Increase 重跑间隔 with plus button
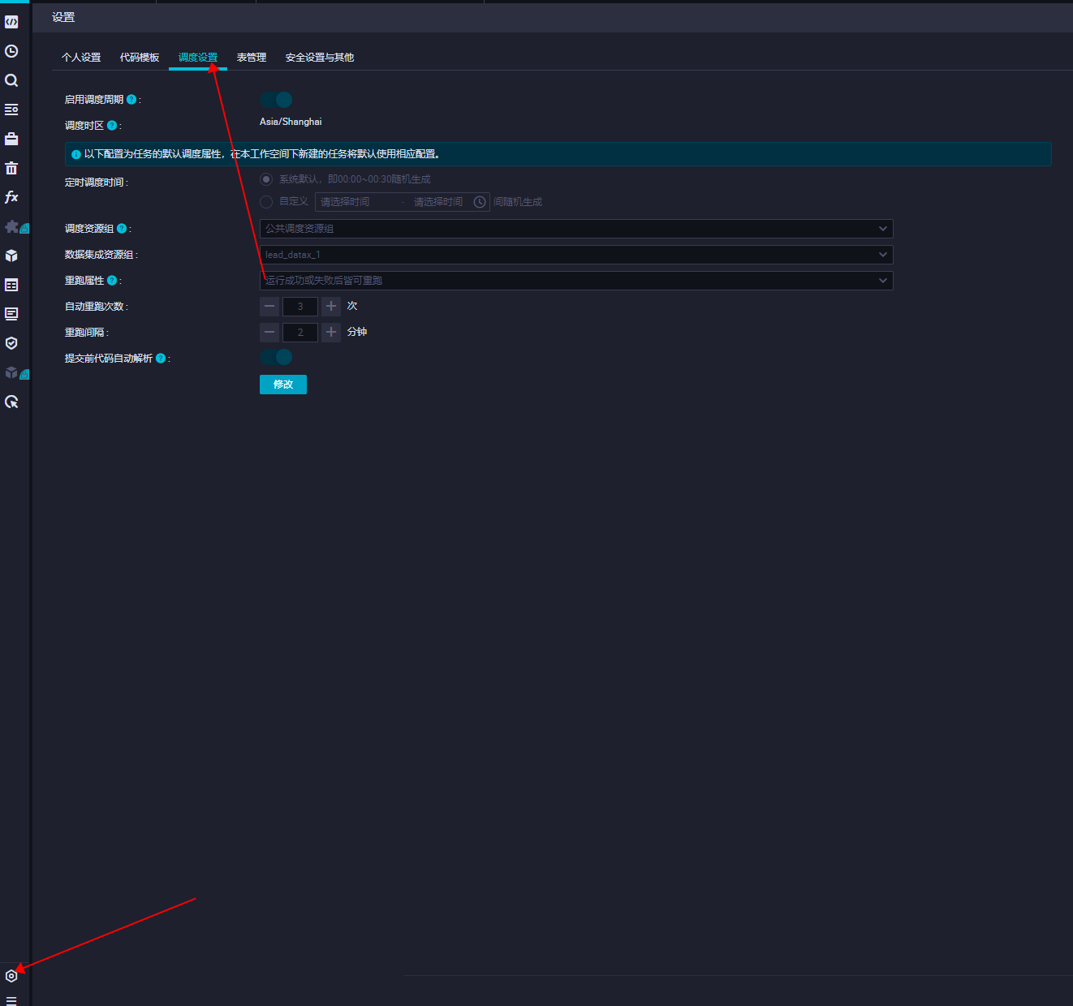 point(331,333)
